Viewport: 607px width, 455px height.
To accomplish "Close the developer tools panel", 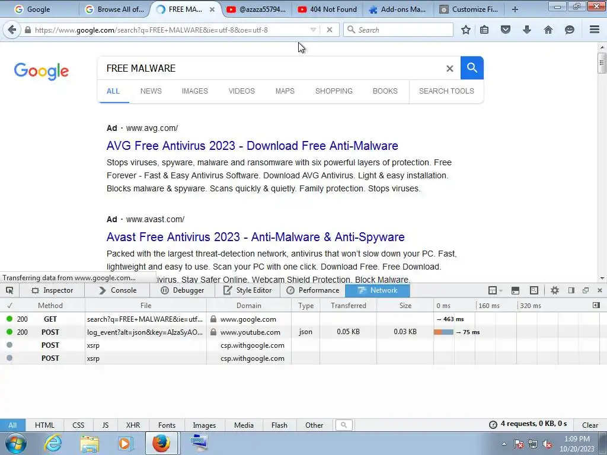I will 600,290.
